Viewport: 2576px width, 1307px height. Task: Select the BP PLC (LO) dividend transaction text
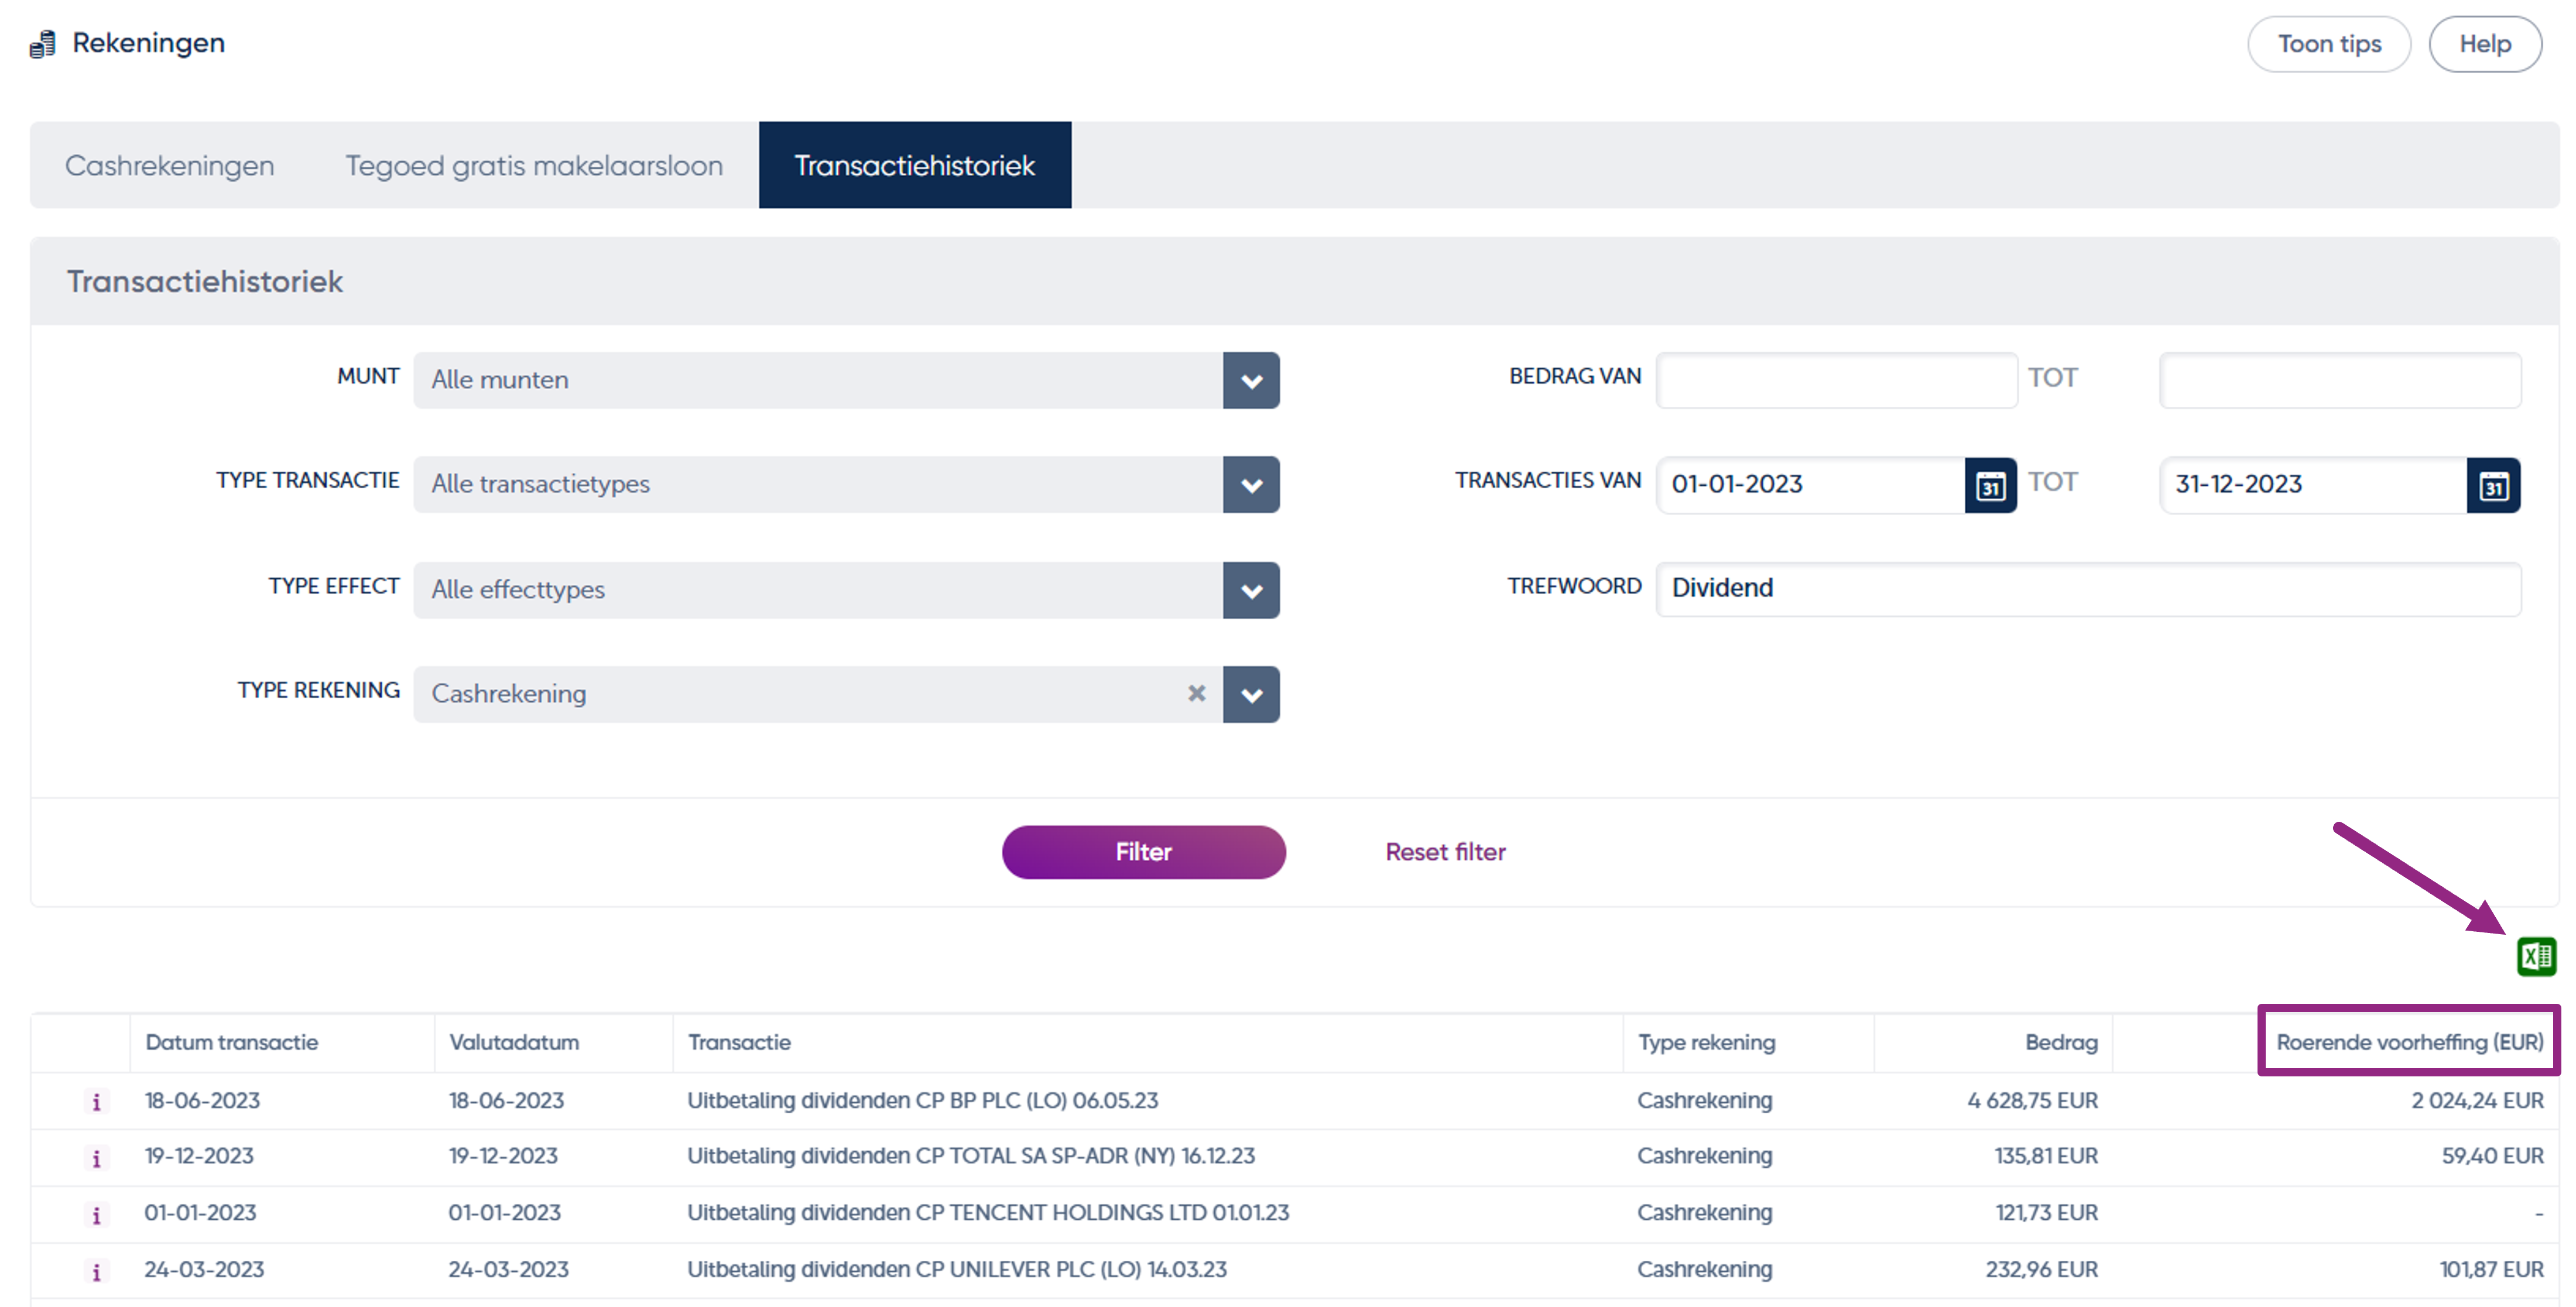pos(922,1100)
